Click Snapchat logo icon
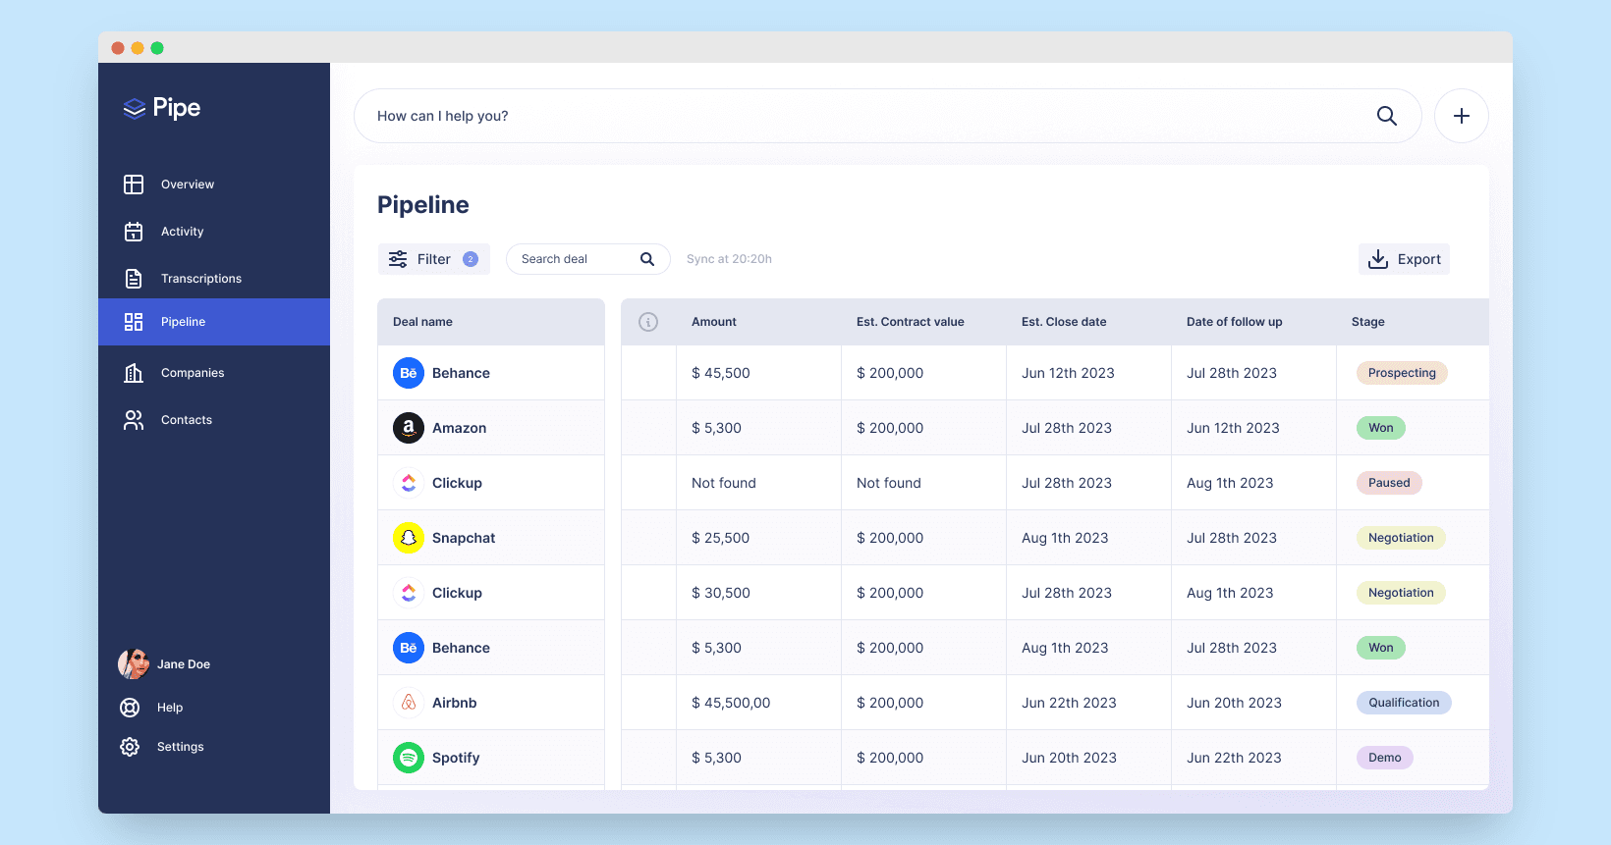Image resolution: width=1611 pixels, height=845 pixels. pos(409,538)
